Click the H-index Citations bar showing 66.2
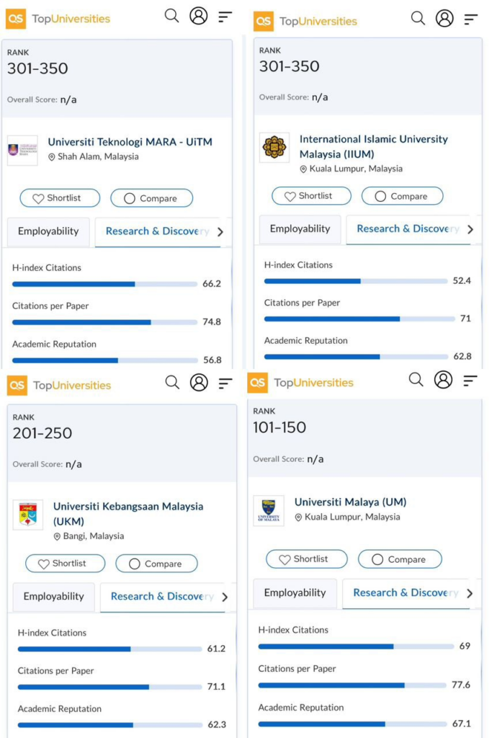Screen dimensions: 492x738 pos(104,284)
